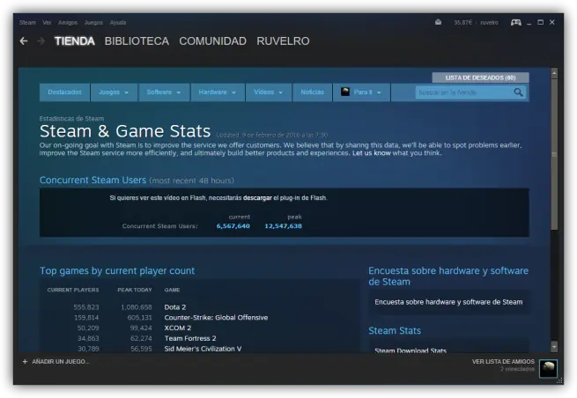Viewport: 577px width, 398px height.
Task: Click the Steam Stats heading
Action: [x=395, y=331]
